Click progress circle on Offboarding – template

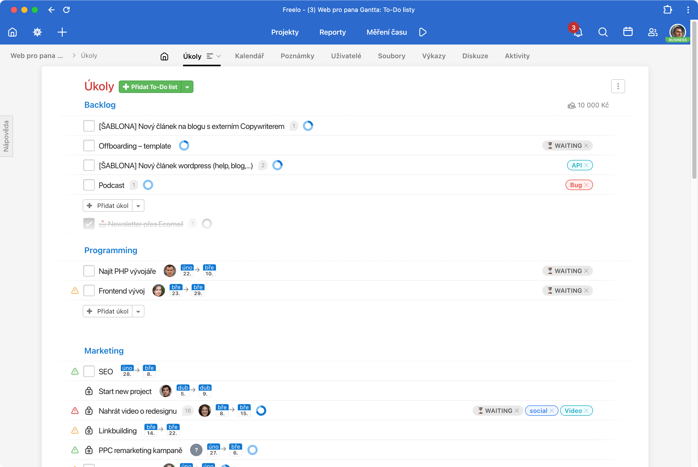[x=184, y=146]
